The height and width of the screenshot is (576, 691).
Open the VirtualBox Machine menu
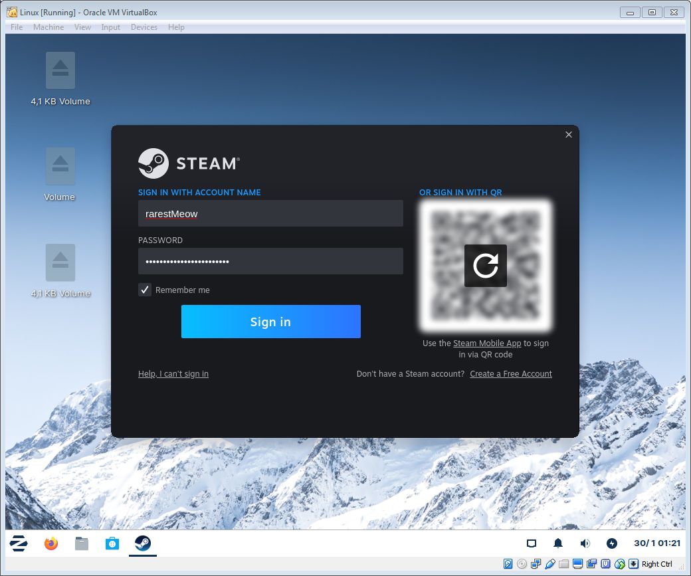pyautogui.click(x=49, y=27)
